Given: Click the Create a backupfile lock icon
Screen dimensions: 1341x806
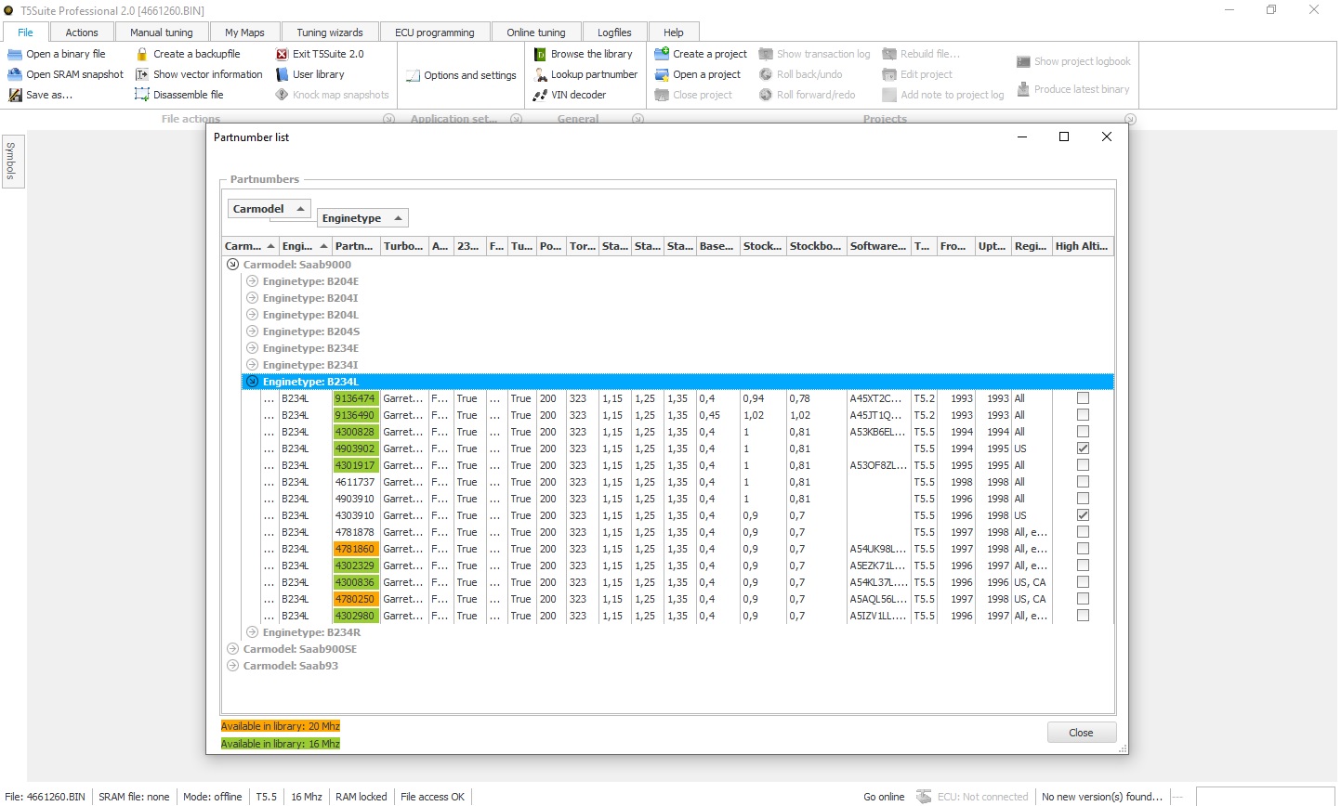Looking at the screenshot, I should coord(142,54).
